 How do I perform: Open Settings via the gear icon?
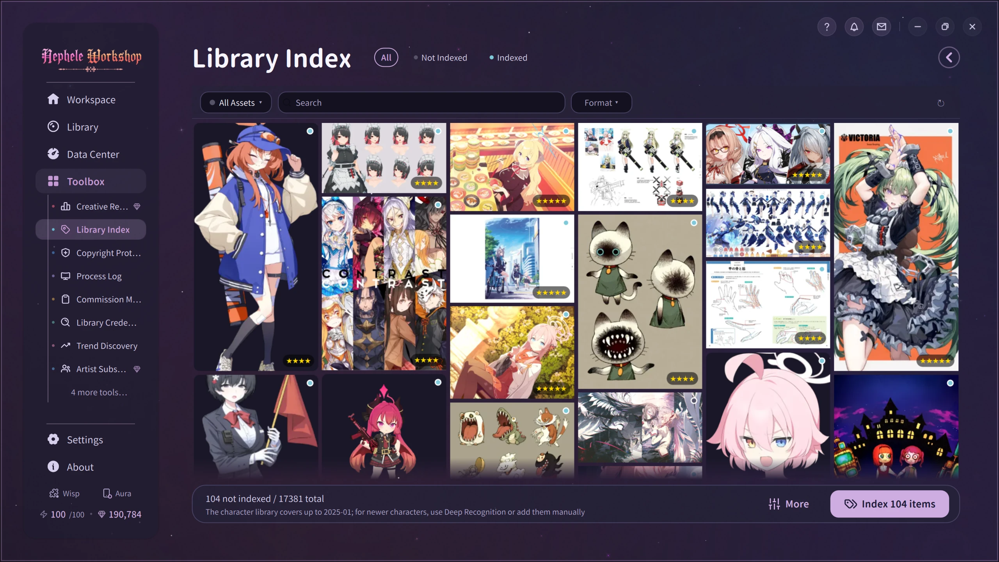(x=53, y=439)
